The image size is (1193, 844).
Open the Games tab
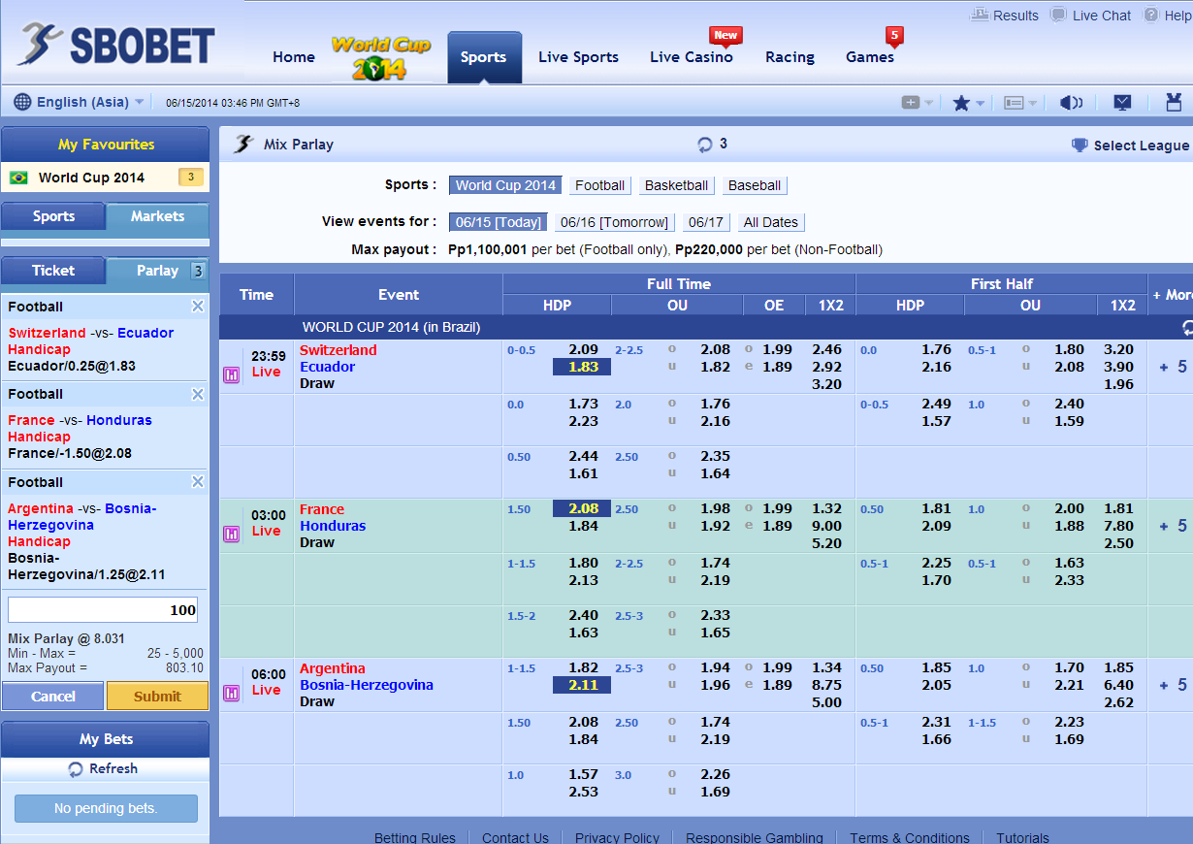tap(870, 57)
